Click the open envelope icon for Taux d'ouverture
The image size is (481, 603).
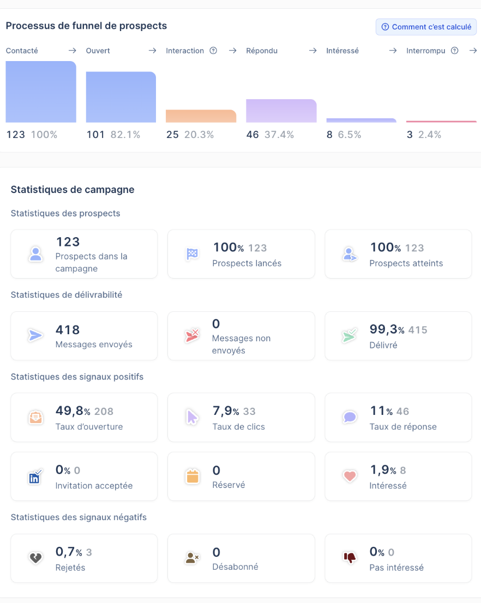36,417
